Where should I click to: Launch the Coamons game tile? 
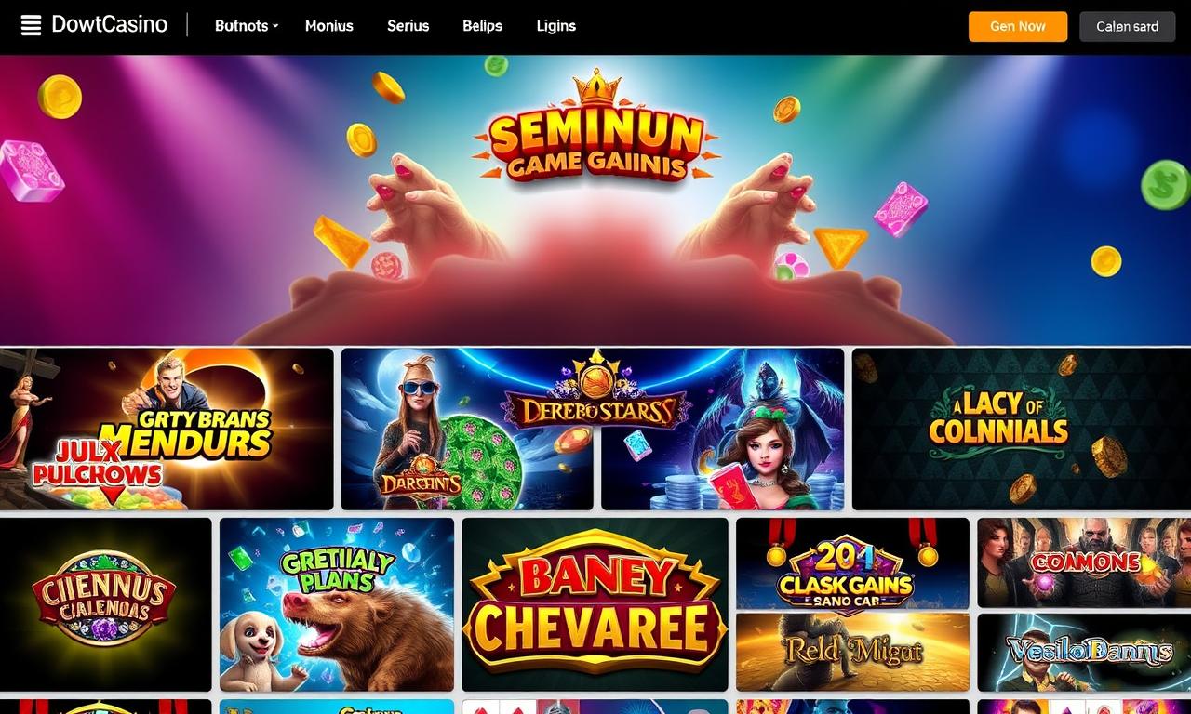pos(1084,563)
